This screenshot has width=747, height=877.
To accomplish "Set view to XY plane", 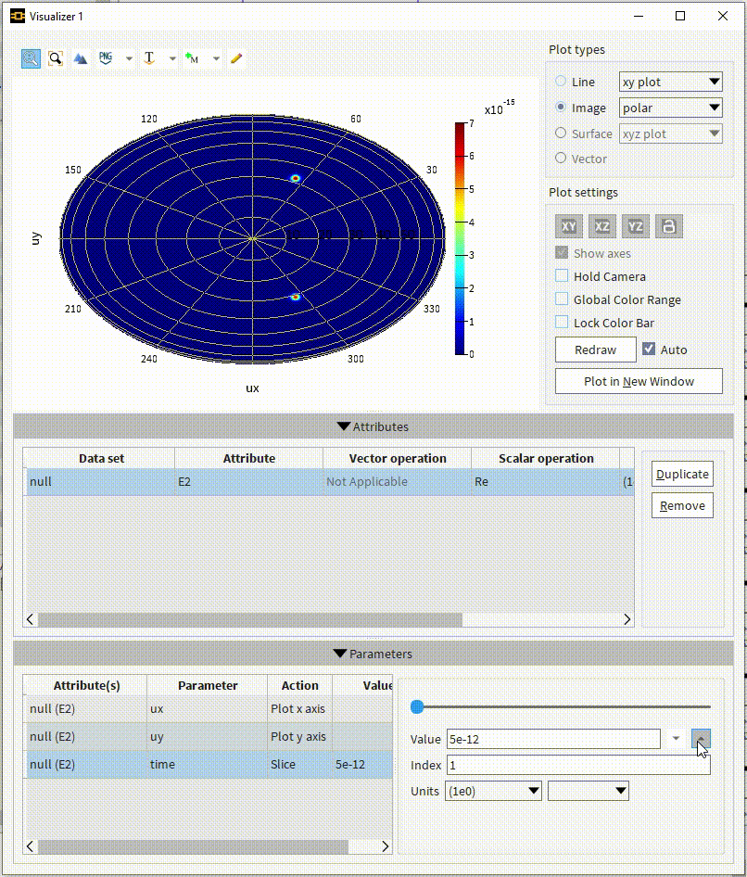I will 569,226.
